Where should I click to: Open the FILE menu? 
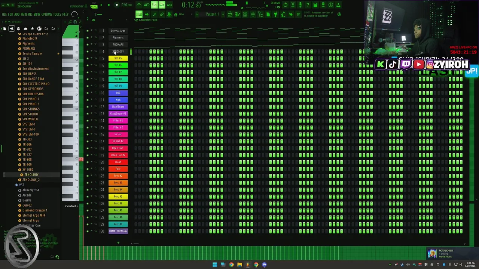(4, 14)
